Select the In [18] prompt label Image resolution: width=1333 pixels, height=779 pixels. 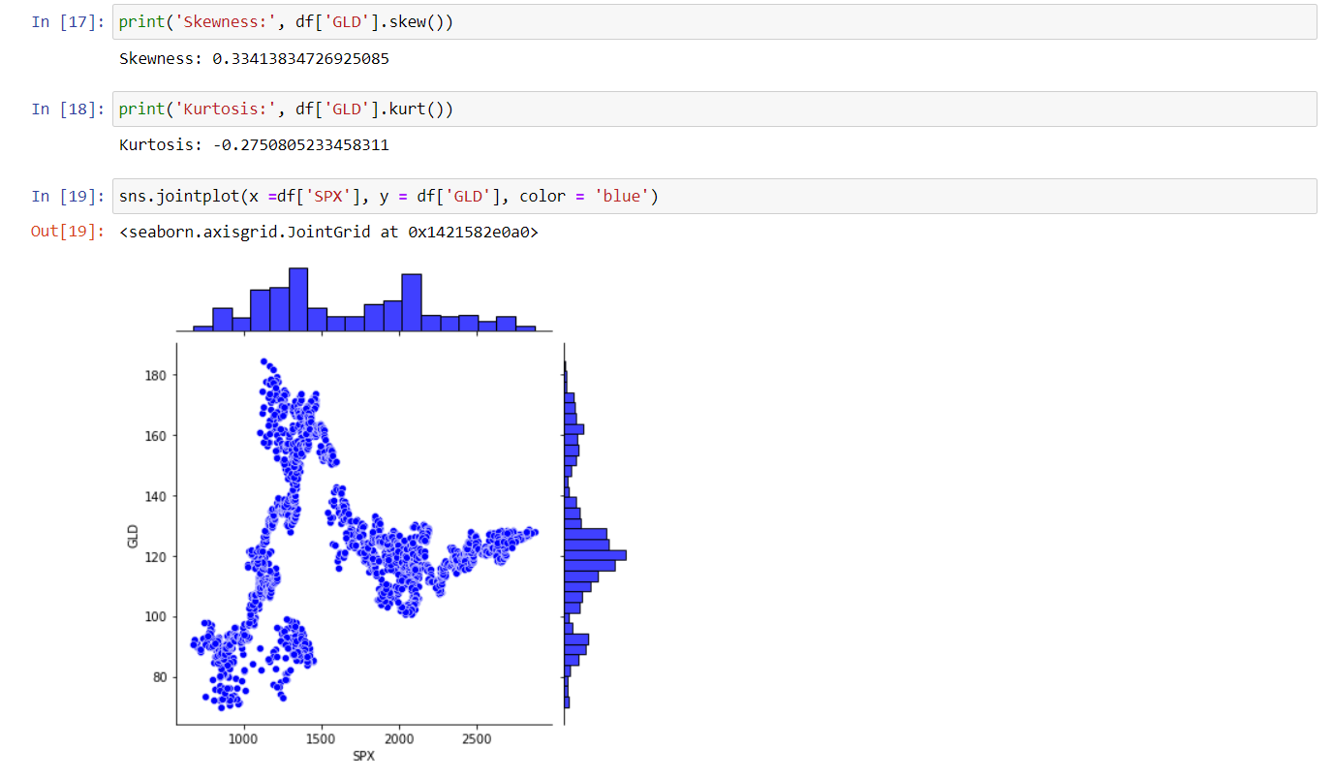tap(67, 109)
